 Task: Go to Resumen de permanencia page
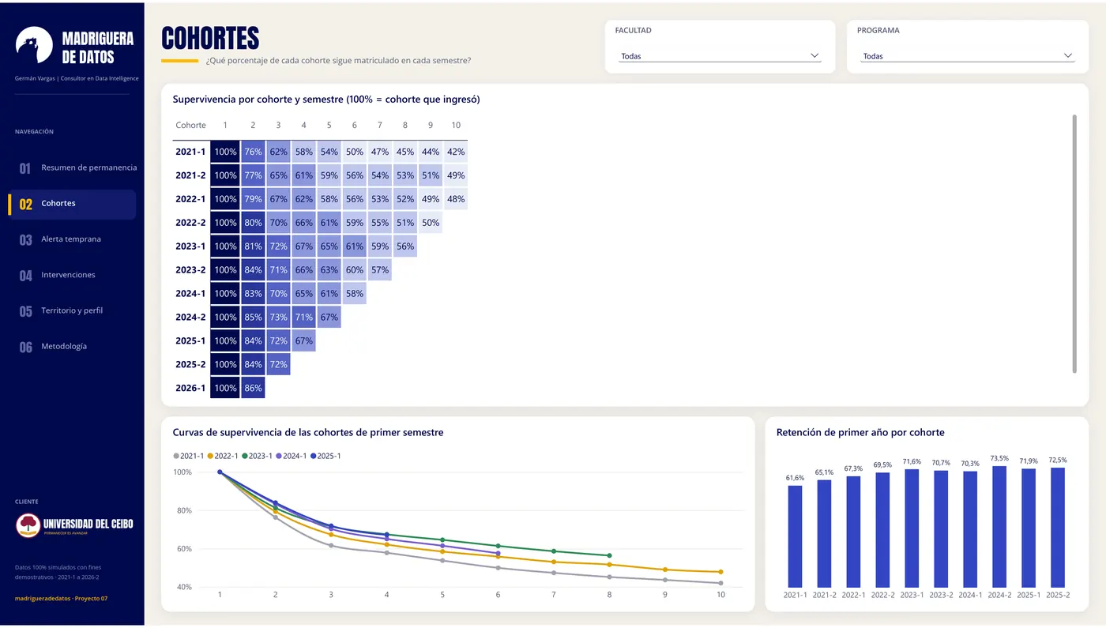click(x=76, y=167)
